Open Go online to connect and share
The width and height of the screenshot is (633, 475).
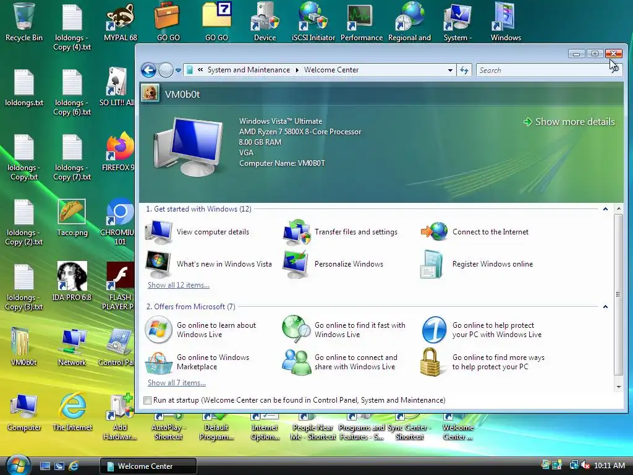click(340, 362)
